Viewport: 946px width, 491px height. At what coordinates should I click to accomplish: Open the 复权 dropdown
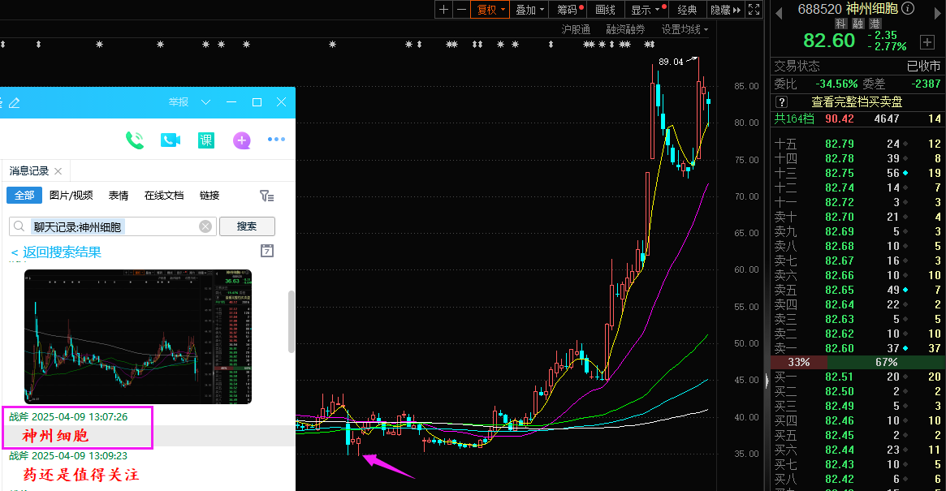point(490,9)
